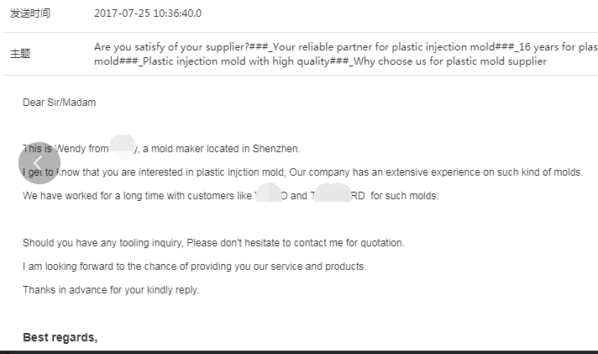Click the send timestamp 2017-07-25 10:36:40.0
The image size is (598, 354).
148,13
